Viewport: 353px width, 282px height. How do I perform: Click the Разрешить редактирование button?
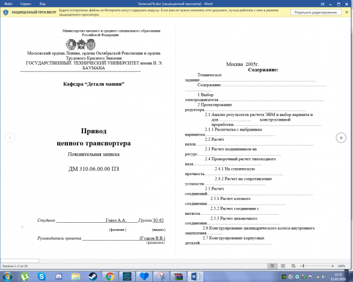(x=315, y=12)
